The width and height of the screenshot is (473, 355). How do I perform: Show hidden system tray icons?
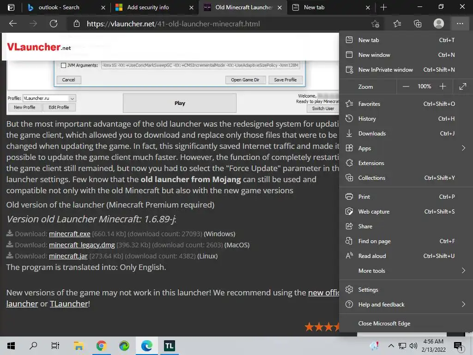[x=391, y=346]
